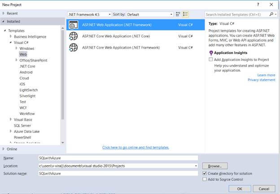Select the PowerShell category

[22, 137]
